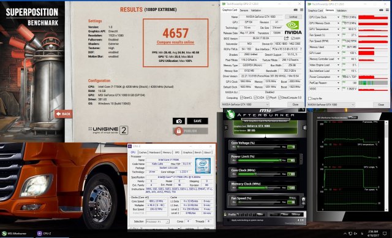The height and width of the screenshot is (238, 392).
Task: Expand the GPU Memory Clock sensor dropdown
Action: [x=338, y=23]
